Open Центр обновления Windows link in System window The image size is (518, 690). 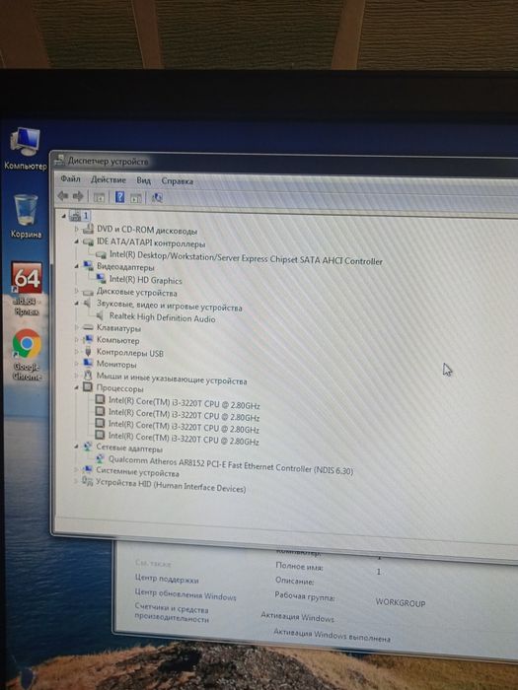tap(185, 595)
